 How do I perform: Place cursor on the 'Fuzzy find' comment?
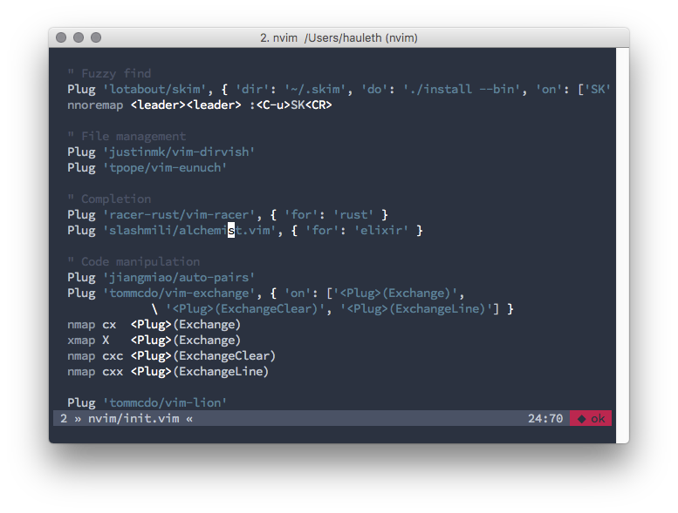pyautogui.click(x=115, y=74)
